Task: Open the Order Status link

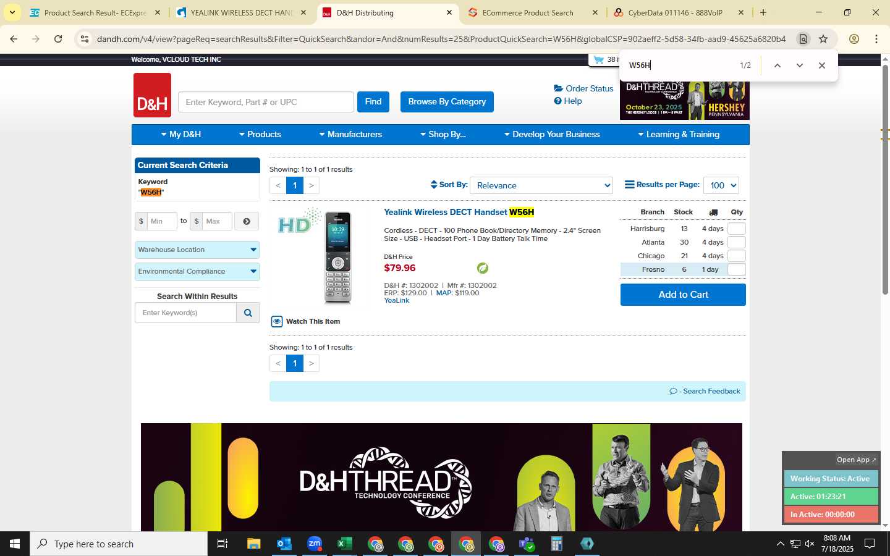Action: tap(583, 88)
